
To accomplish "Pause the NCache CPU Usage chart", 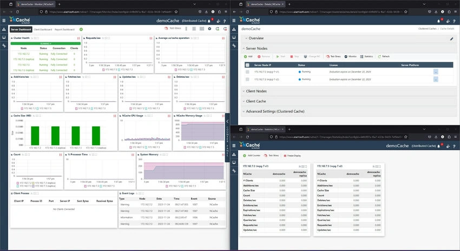I will pyautogui.click(x=169, y=116).
